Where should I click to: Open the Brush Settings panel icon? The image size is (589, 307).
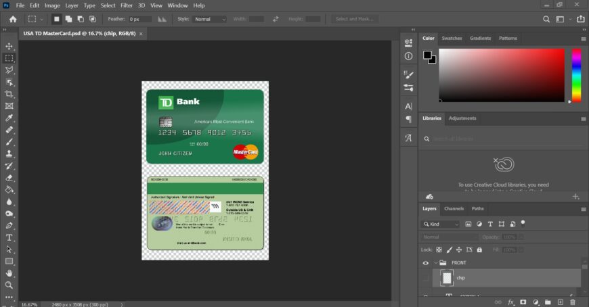tap(408, 74)
